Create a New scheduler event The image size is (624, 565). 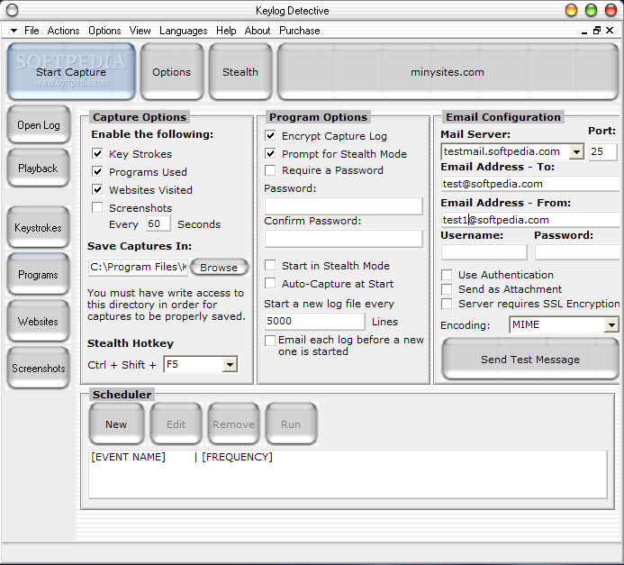pyautogui.click(x=116, y=424)
